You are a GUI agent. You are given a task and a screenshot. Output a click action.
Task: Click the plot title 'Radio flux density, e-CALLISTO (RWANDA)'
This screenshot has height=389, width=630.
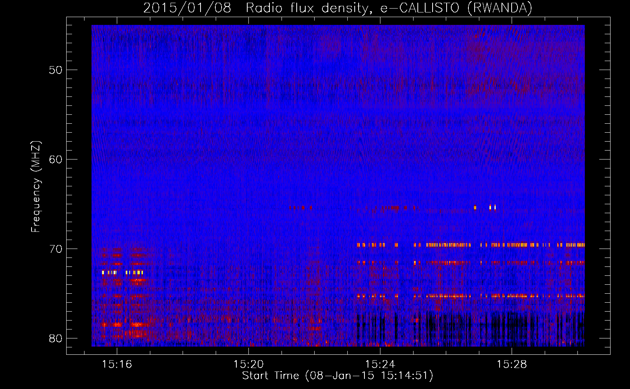pyautogui.click(x=389, y=8)
